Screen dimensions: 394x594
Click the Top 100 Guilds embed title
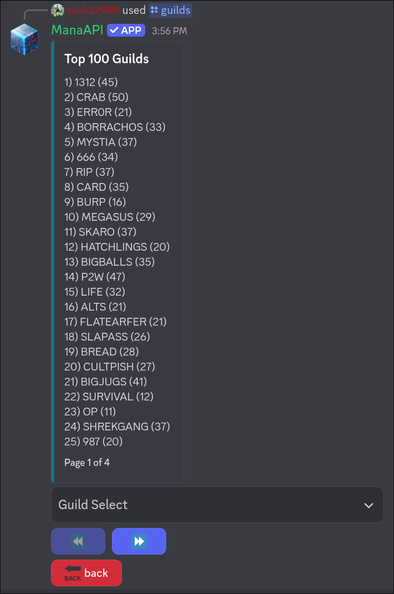[106, 58]
